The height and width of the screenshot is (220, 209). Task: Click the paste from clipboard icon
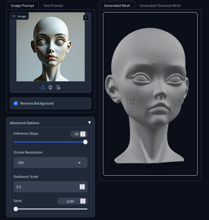click(58, 87)
